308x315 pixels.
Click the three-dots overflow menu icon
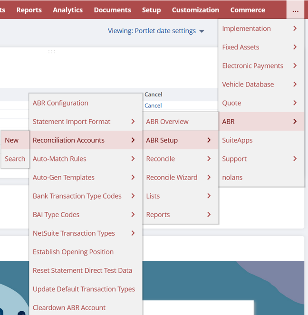(295, 10)
